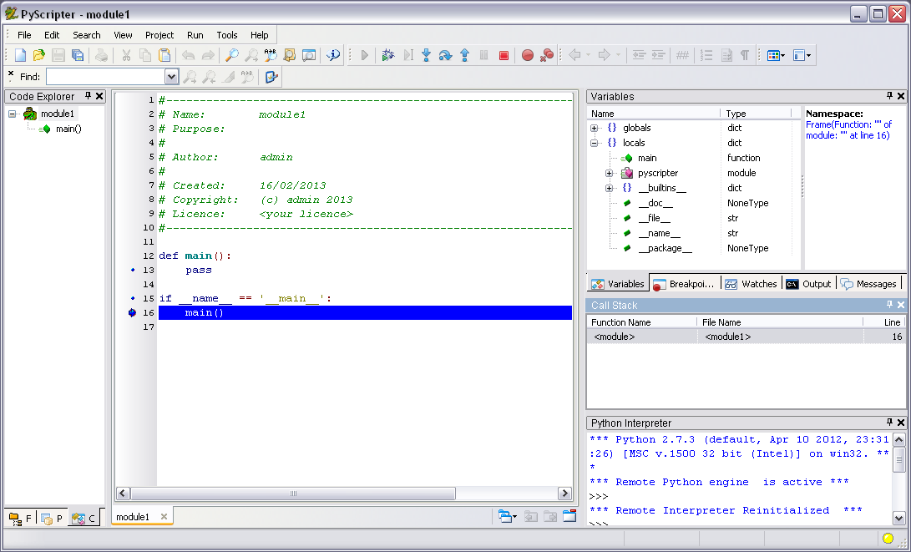Image resolution: width=911 pixels, height=552 pixels.
Task: Open the Edit menu
Action: coord(52,35)
